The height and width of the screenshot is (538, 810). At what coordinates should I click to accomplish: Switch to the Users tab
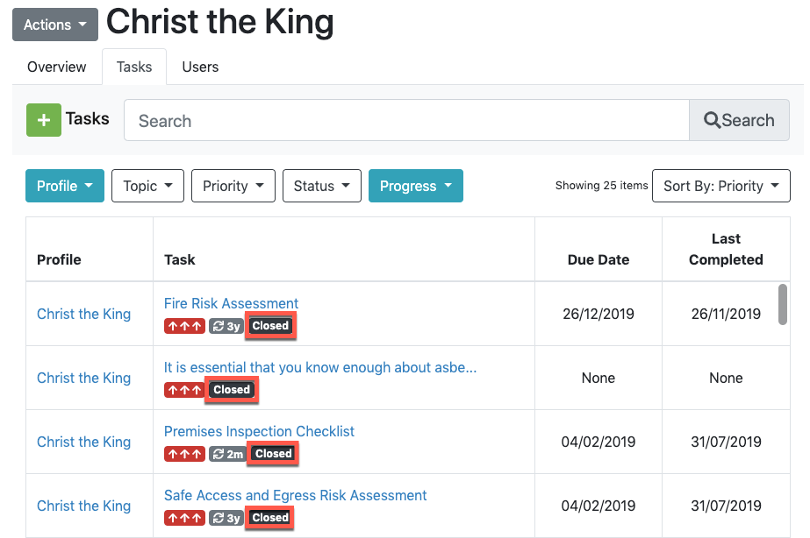[199, 67]
